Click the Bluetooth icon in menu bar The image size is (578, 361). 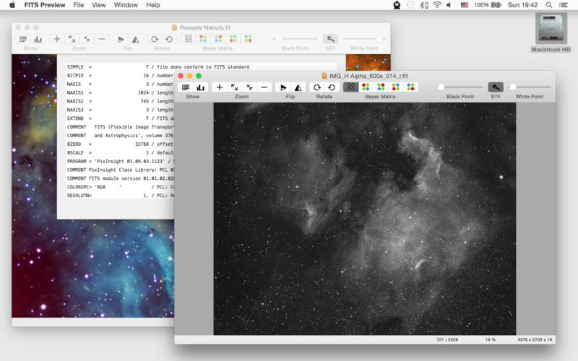pyautogui.click(x=424, y=5)
